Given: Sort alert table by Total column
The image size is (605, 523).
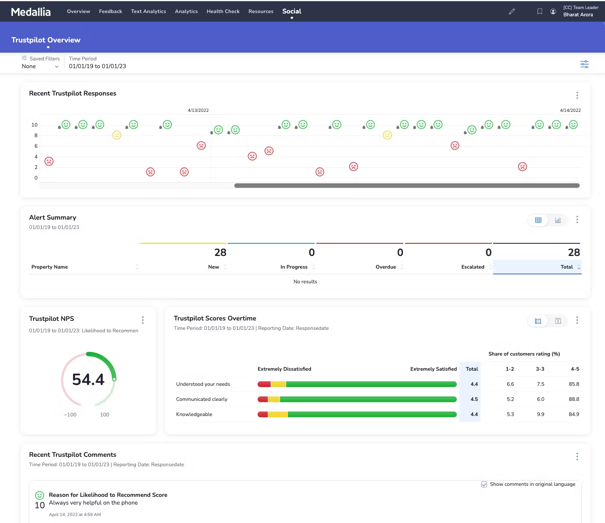Looking at the screenshot, I should 567,267.
